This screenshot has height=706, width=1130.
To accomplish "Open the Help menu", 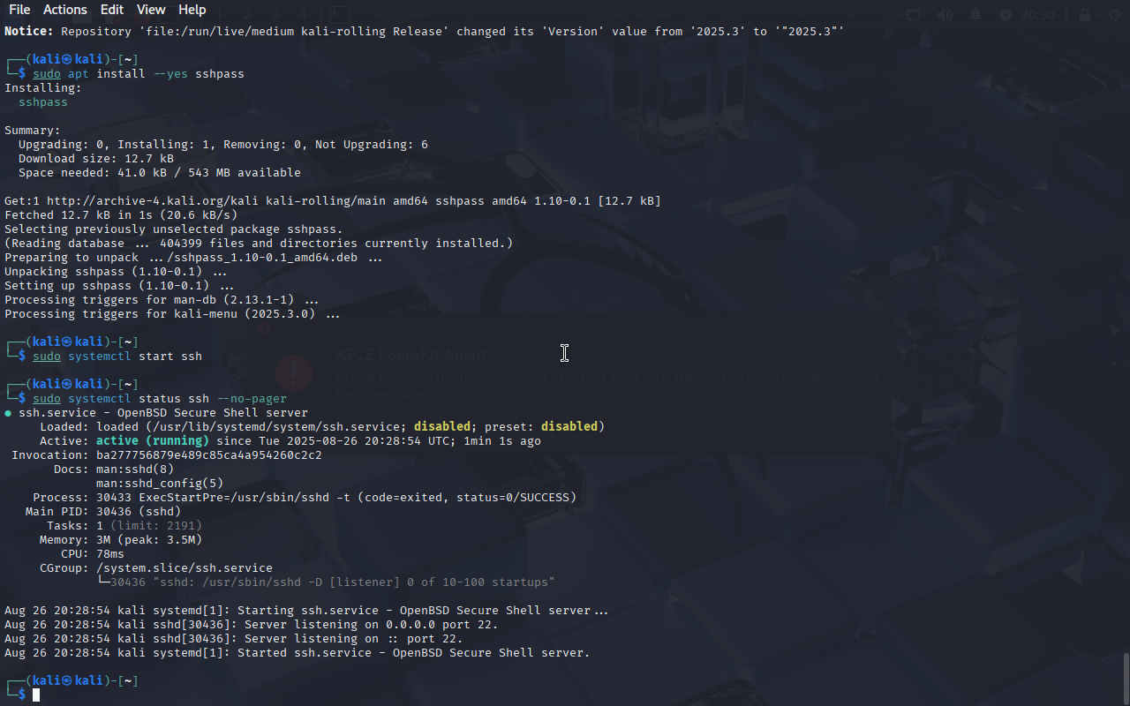I will pos(192,10).
